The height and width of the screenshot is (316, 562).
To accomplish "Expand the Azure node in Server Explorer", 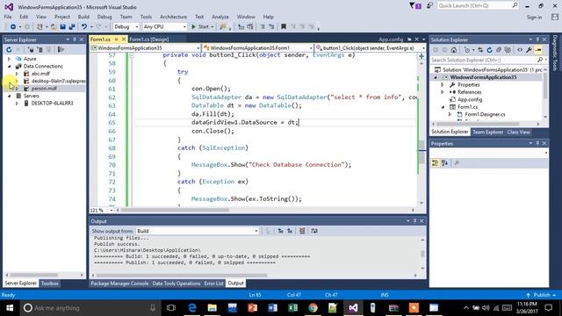I will coord(10,59).
